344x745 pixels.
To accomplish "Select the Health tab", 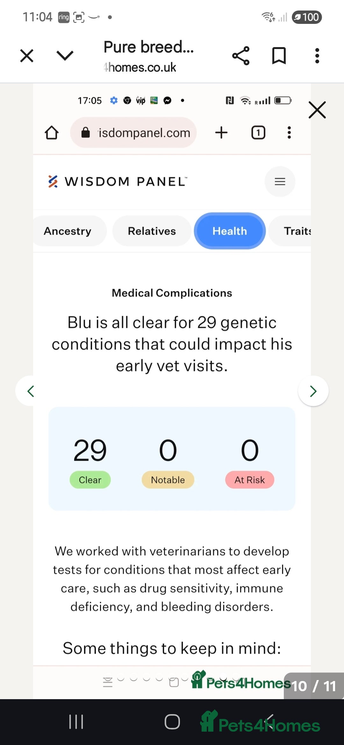I will (230, 231).
